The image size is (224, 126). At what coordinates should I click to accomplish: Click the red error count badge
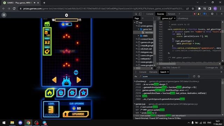[x=195, y=14]
